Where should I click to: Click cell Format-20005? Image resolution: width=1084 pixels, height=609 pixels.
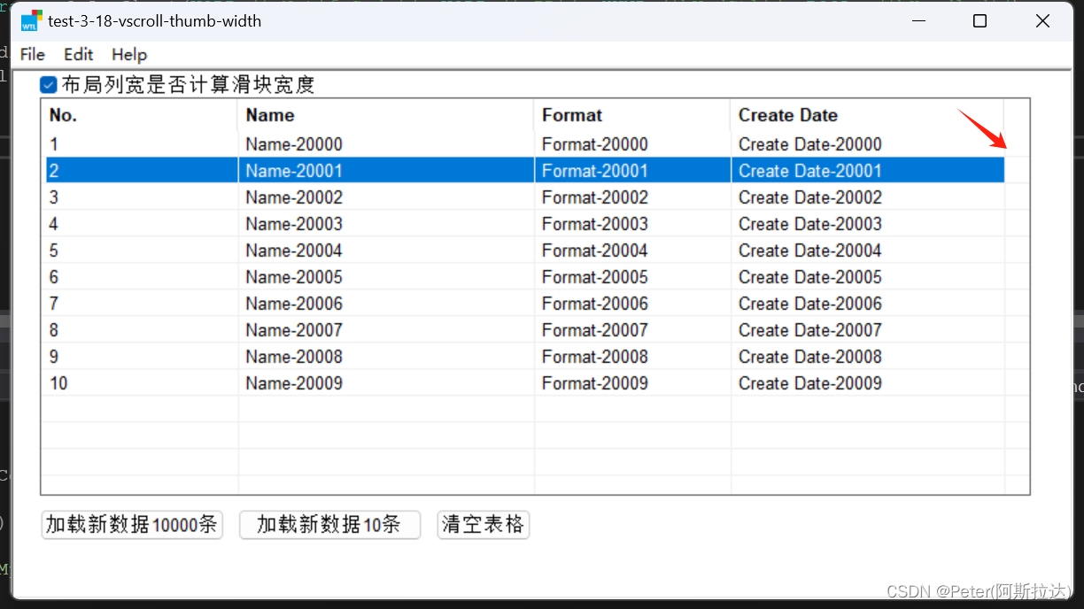click(632, 277)
